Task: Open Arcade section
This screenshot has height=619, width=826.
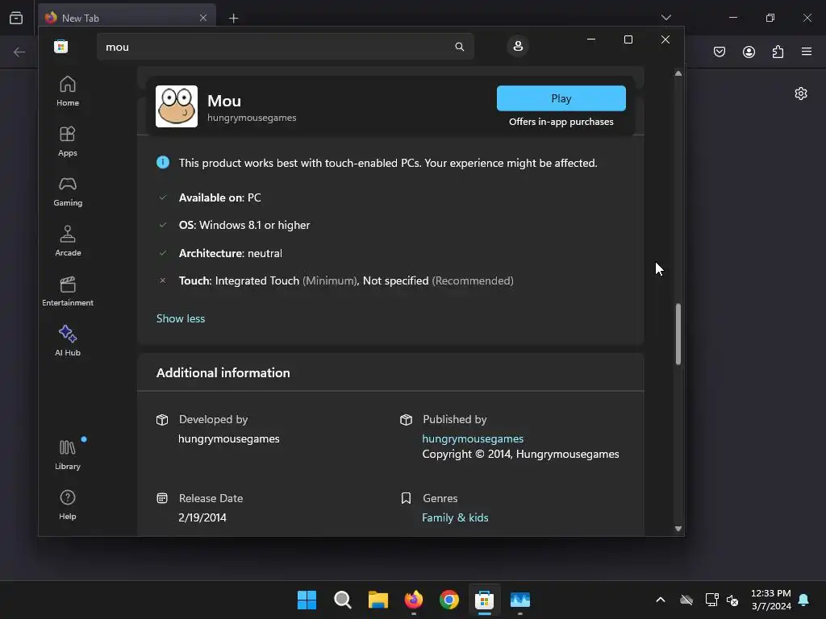Action: click(x=68, y=241)
